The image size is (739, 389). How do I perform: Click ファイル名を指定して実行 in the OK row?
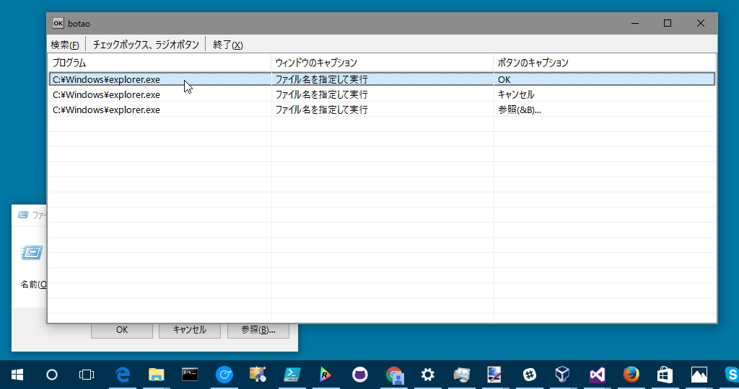[x=321, y=79]
